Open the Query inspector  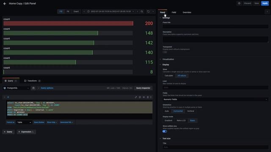pyautogui.click(x=143, y=88)
